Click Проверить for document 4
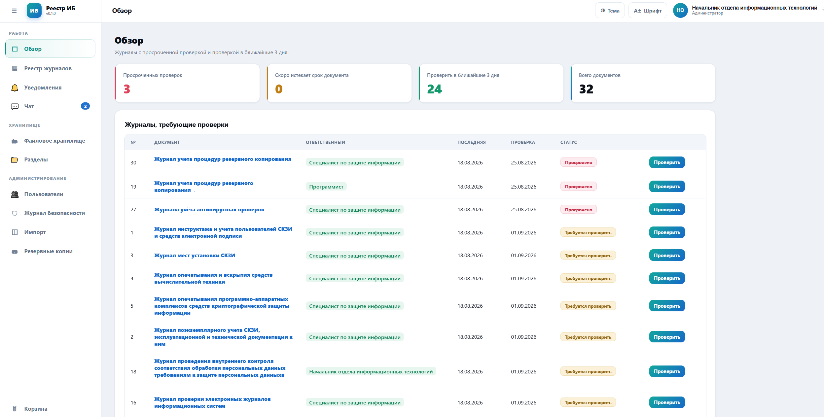The width and height of the screenshot is (824, 417). [667, 278]
